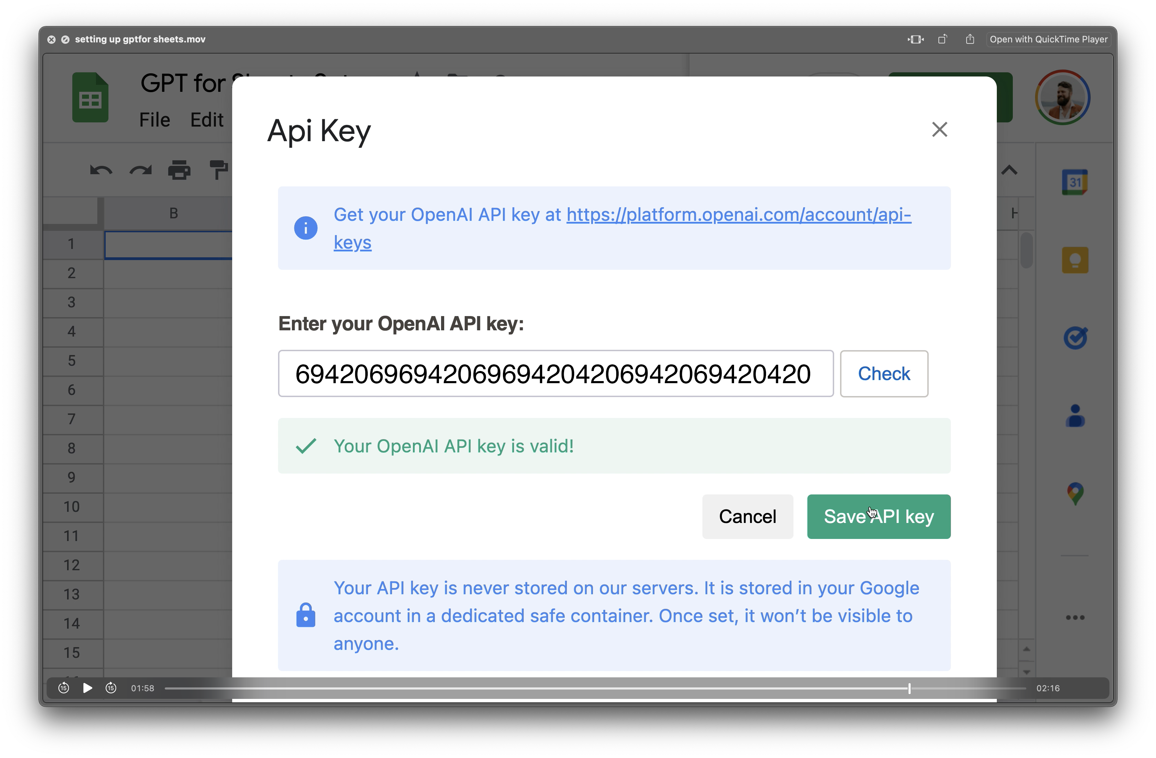Click the print icon in toolbar
Screen dimensions: 1156x758
179,170
